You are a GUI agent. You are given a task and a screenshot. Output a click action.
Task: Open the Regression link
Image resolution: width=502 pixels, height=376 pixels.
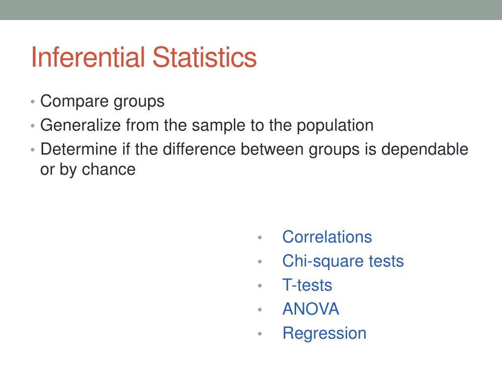[x=325, y=333]
